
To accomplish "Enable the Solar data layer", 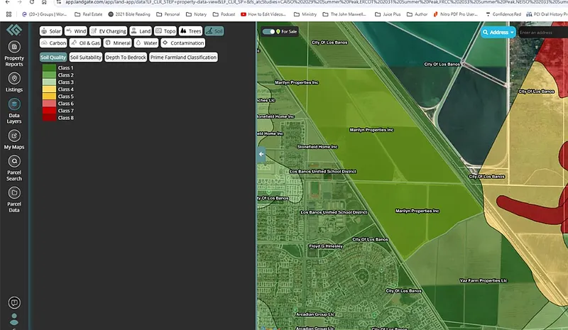I will point(51,31).
